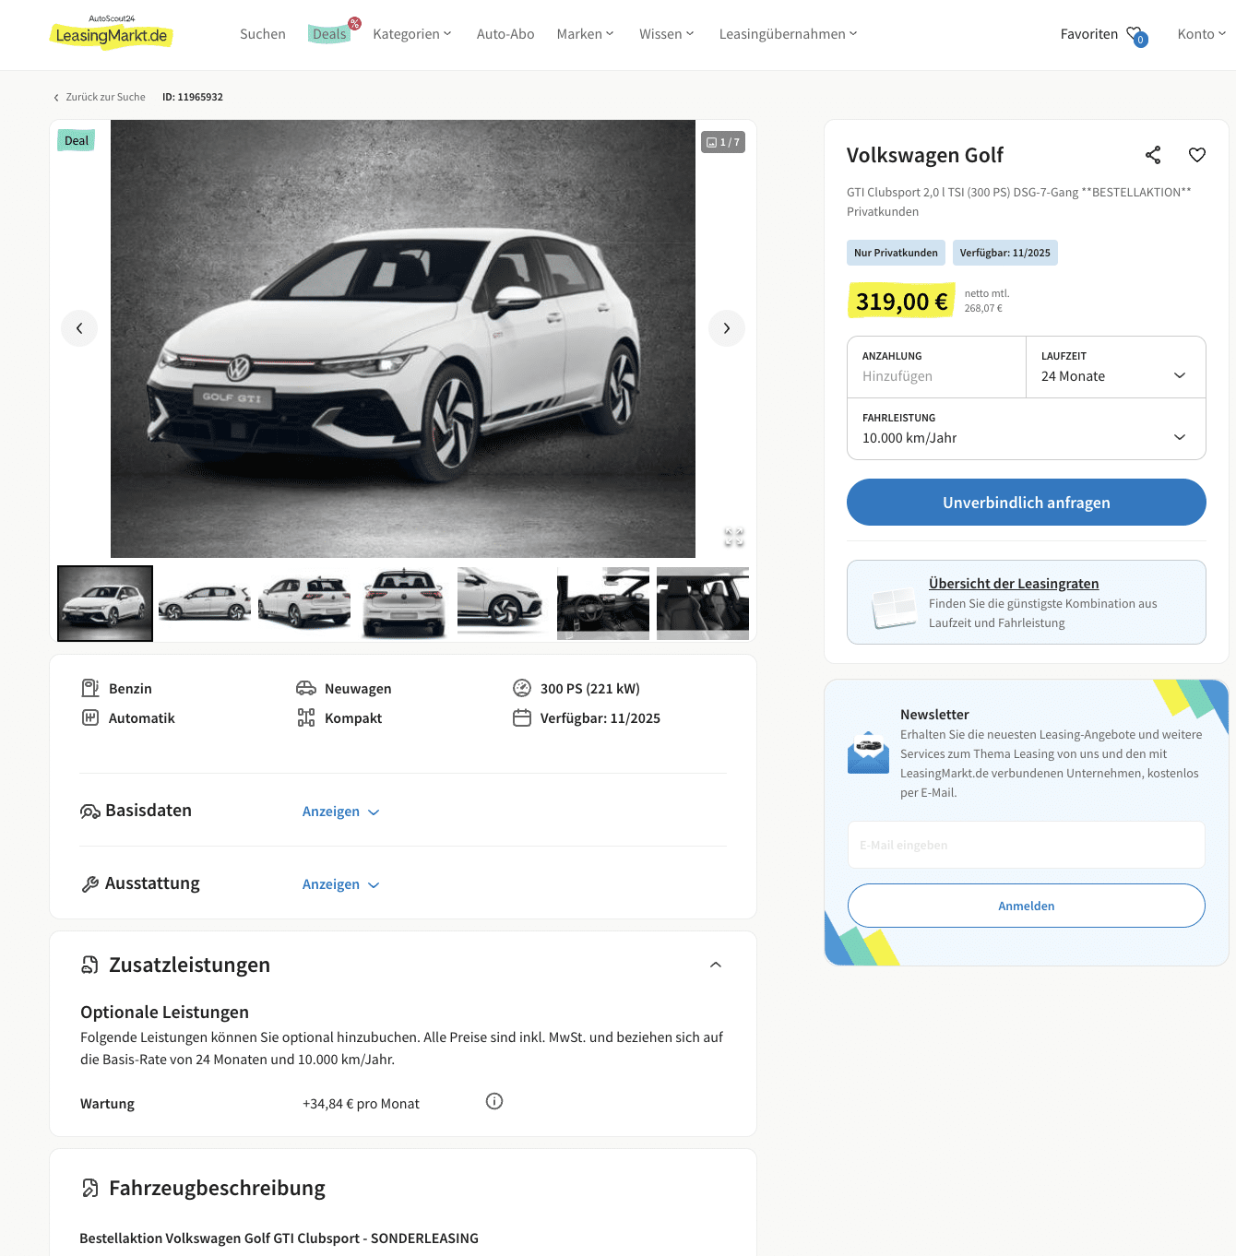1236x1256 pixels.
Task: Show the next car photo with right arrow
Action: 727,328
